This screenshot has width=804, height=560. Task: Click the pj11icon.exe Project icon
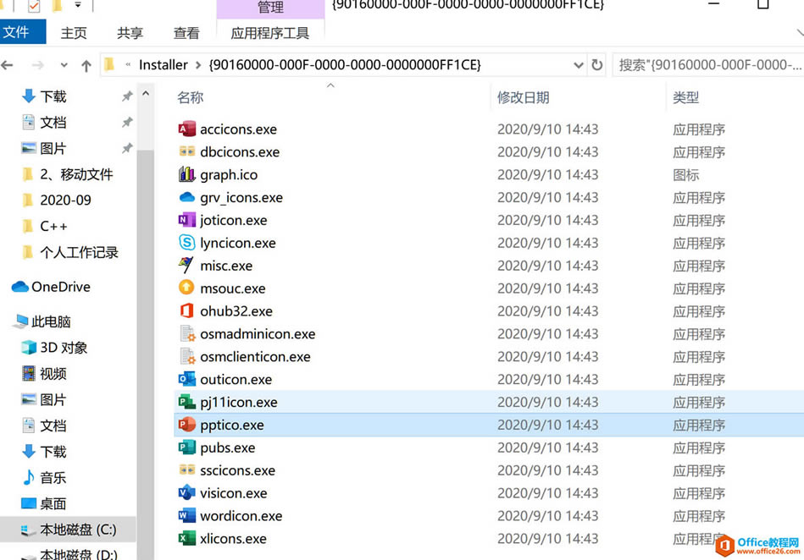pyautogui.click(x=186, y=402)
